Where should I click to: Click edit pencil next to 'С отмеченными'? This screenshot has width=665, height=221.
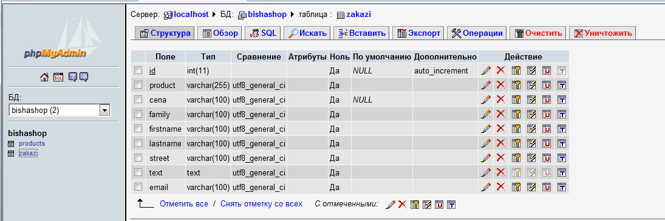tap(390, 205)
